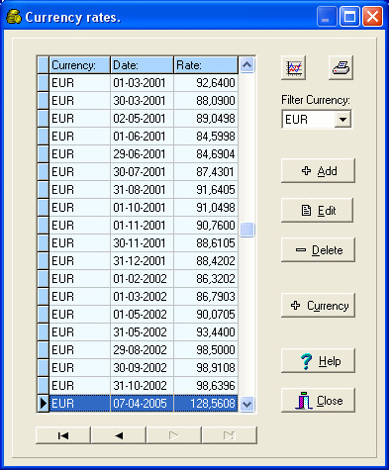
Task: Select date cell 01-03-2002
Action: pyautogui.click(x=142, y=297)
